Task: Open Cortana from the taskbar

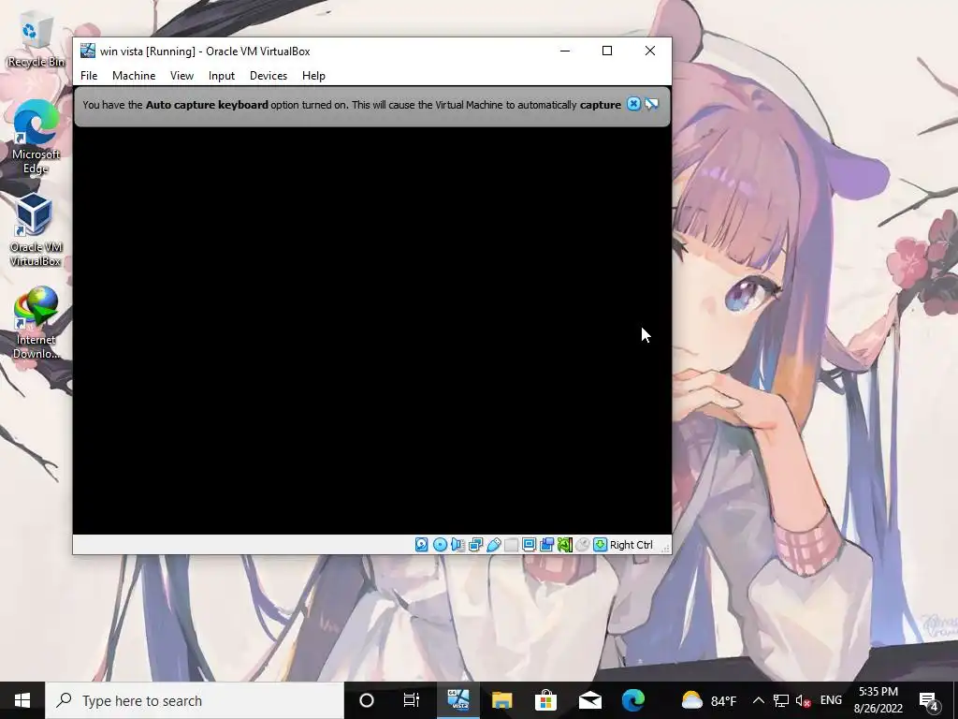Action: pyautogui.click(x=367, y=700)
